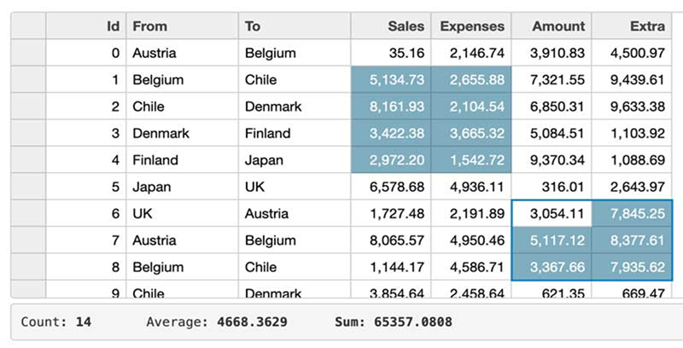This screenshot has width=683, height=348.
Task: Select the Id column header
Action: click(x=85, y=26)
